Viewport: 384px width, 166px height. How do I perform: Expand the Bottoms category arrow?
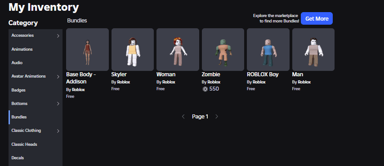(58, 104)
